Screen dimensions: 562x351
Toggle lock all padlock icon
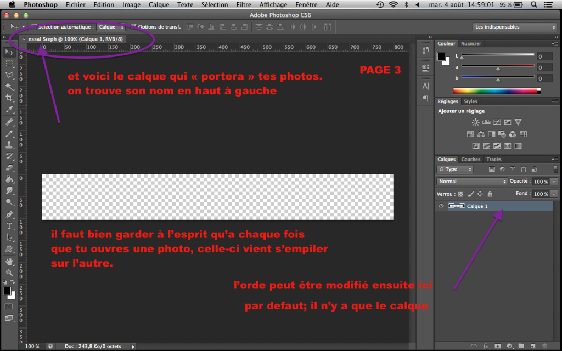490,194
